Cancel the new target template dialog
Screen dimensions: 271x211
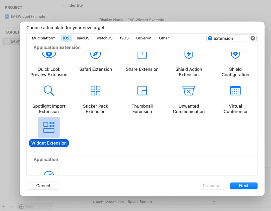point(43,186)
